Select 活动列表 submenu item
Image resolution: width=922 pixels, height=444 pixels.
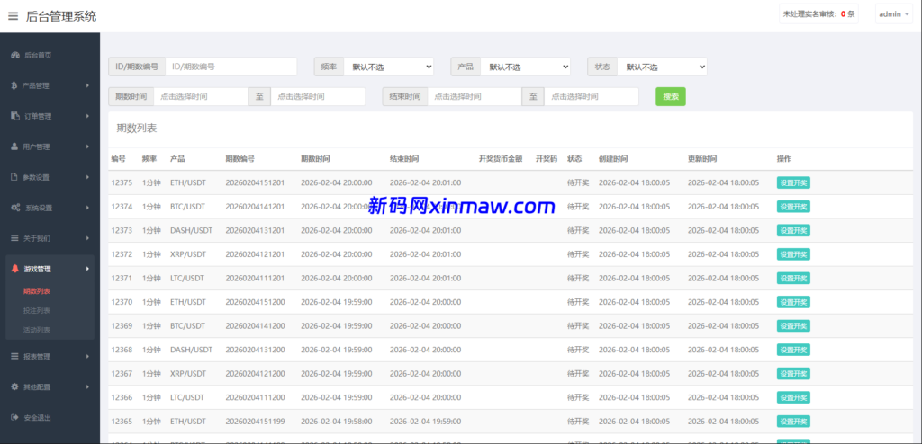pyautogui.click(x=36, y=330)
